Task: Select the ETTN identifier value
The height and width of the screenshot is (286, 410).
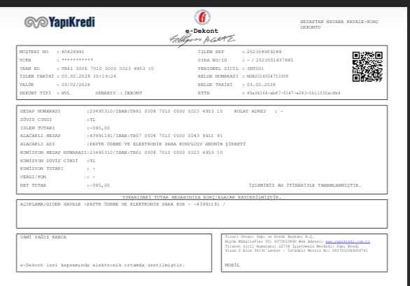Action: coord(293,93)
